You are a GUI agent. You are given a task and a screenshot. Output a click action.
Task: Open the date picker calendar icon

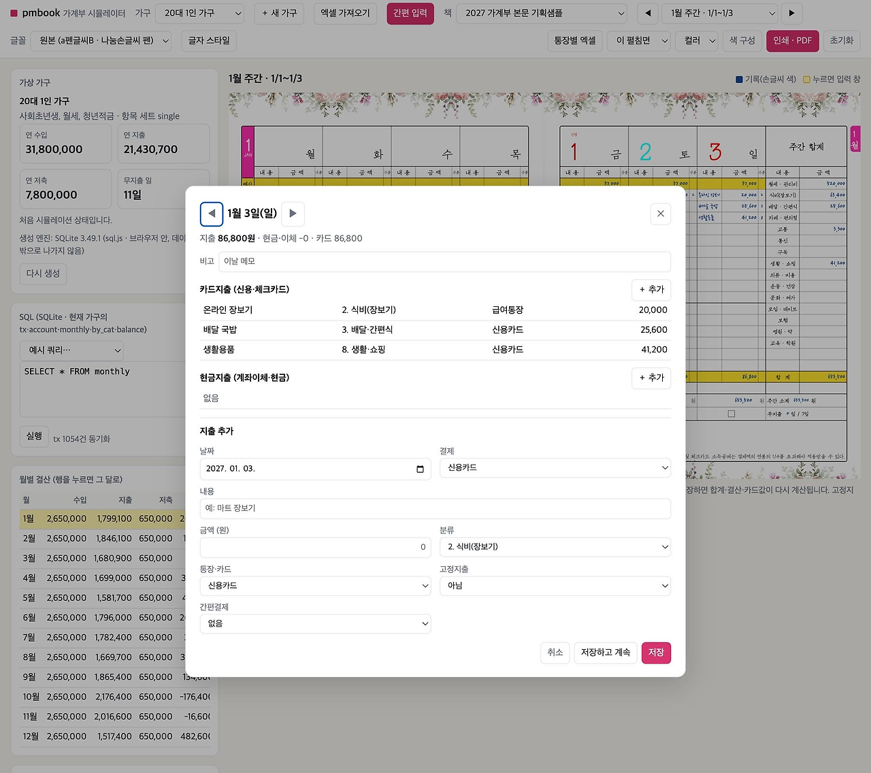pos(420,469)
